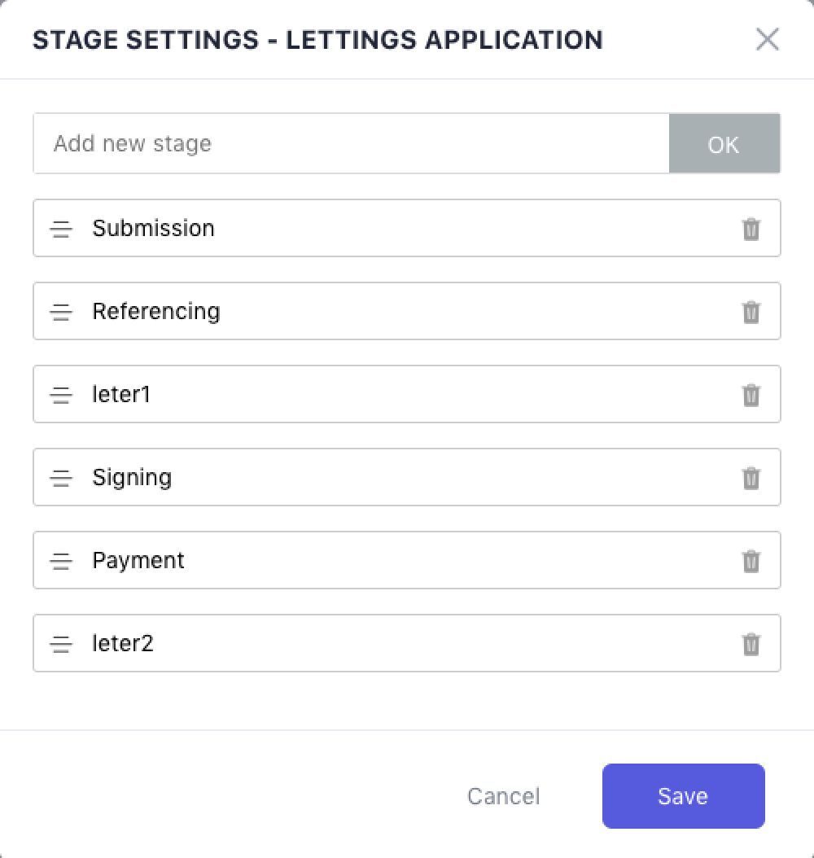Click drag handle of Submission stage
The height and width of the screenshot is (858, 814).
[x=61, y=229]
